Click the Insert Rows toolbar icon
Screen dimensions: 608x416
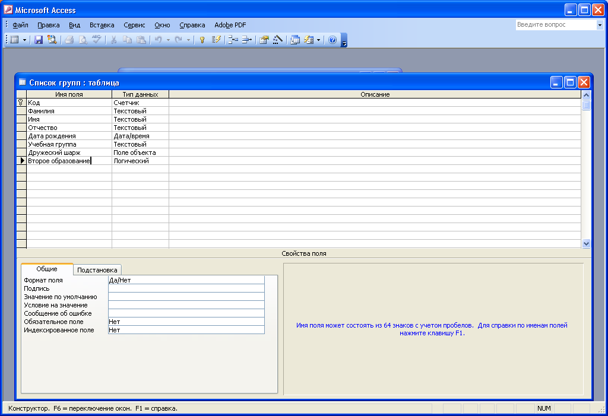pos(233,40)
